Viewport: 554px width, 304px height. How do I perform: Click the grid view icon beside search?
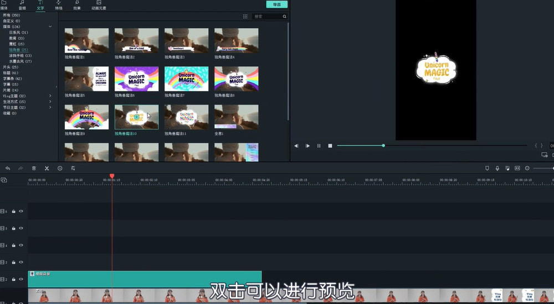245,17
